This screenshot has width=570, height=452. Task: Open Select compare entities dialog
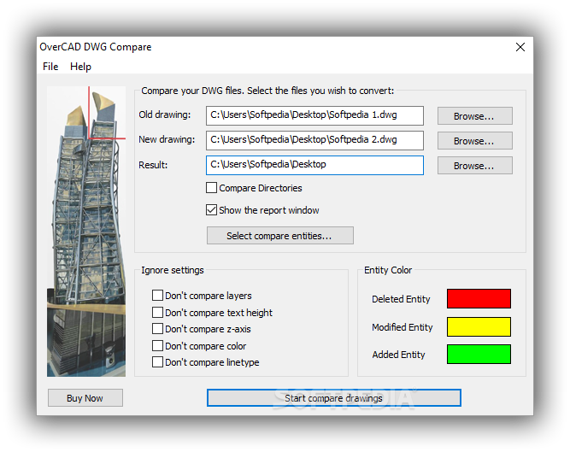(280, 236)
